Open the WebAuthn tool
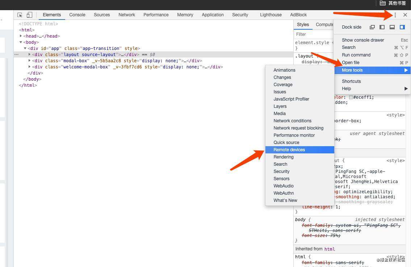The image size is (411, 267). pyautogui.click(x=300, y=193)
